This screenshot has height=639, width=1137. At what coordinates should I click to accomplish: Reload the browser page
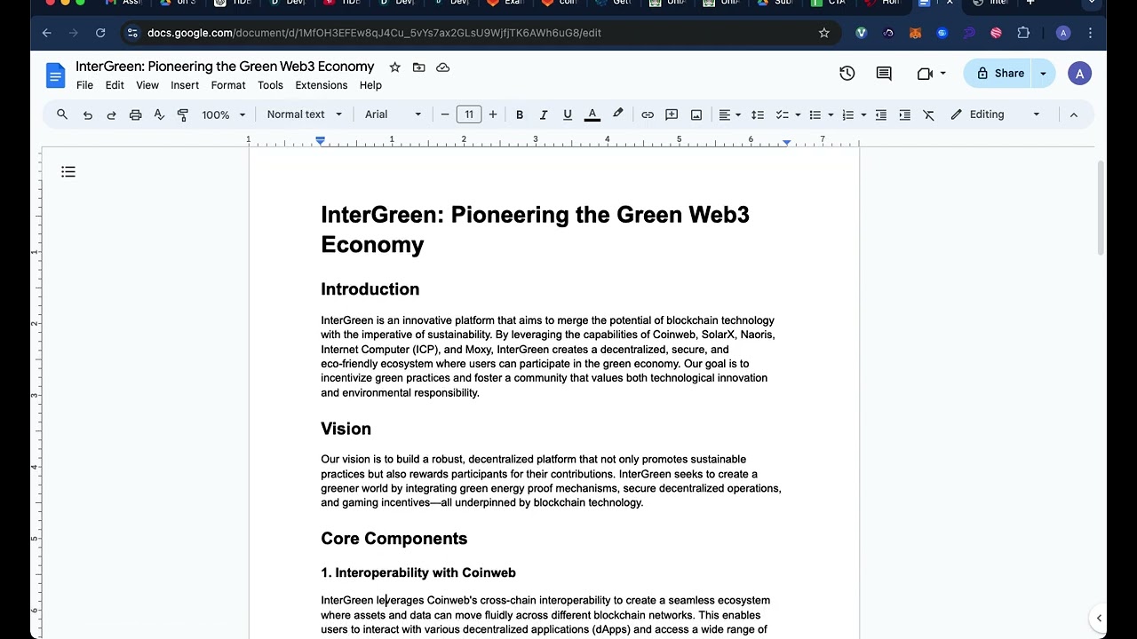point(100,33)
